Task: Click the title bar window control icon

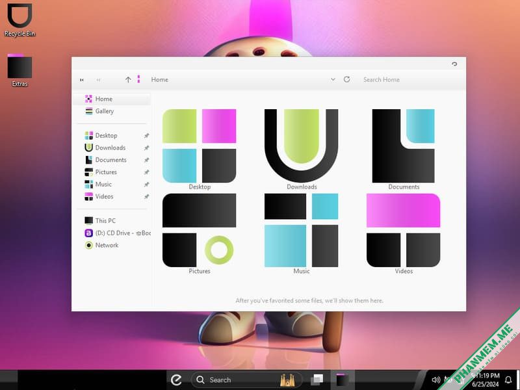Action: pos(454,64)
